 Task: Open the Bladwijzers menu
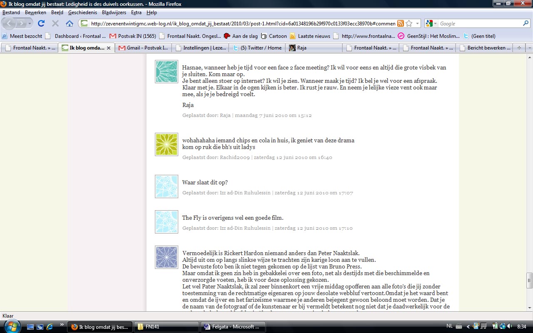point(114,12)
